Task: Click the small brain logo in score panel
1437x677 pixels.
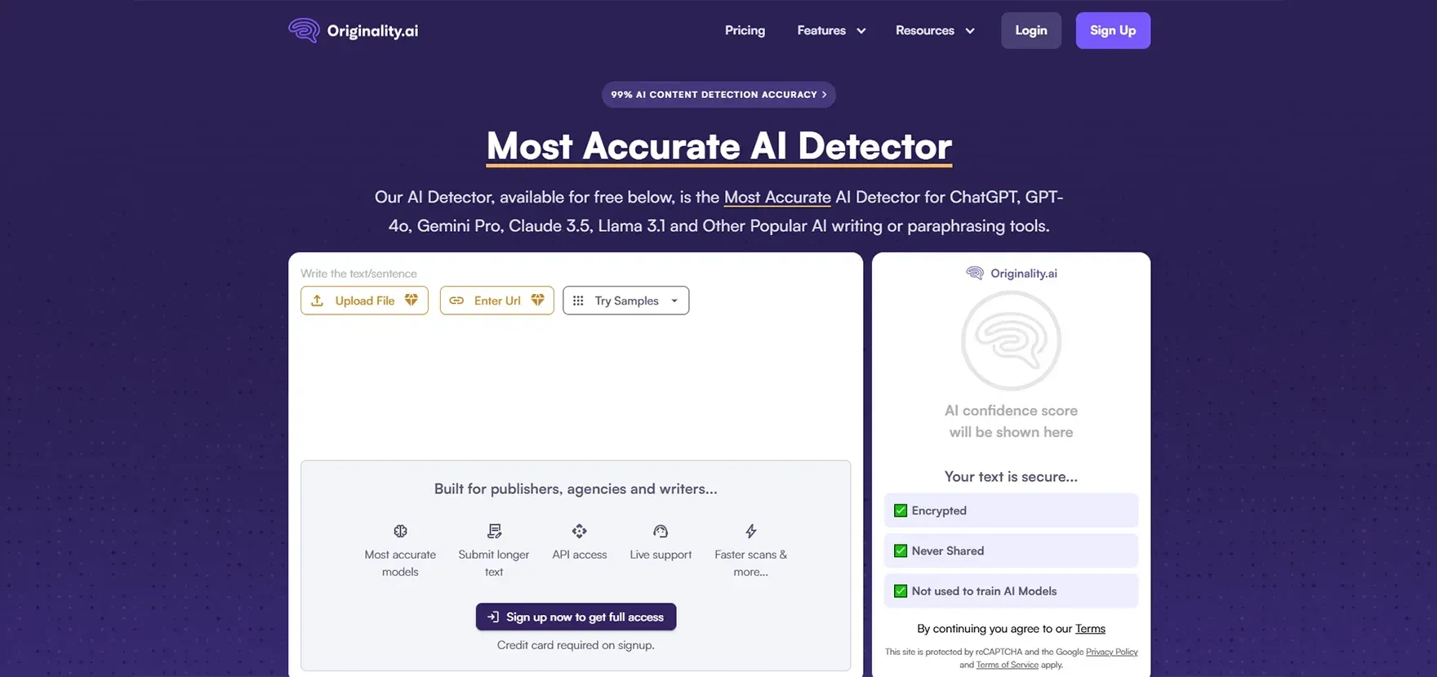Action: tap(975, 273)
